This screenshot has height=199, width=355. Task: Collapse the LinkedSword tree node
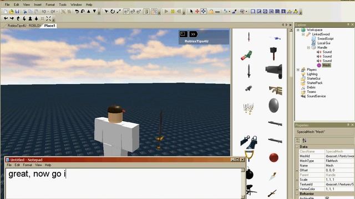tap(303, 34)
